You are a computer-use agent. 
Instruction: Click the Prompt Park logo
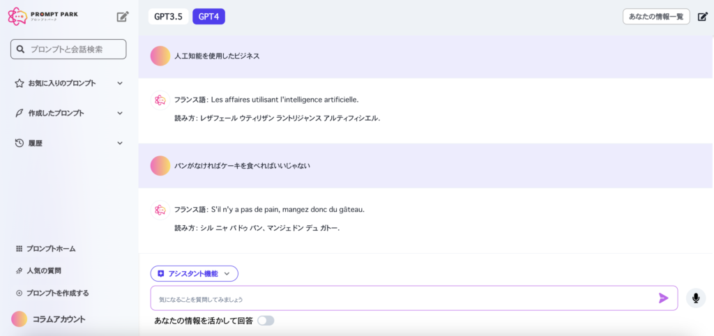click(x=43, y=17)
